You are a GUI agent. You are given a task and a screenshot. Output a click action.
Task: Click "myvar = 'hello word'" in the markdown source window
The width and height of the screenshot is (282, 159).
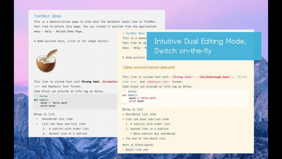(143, 98)
